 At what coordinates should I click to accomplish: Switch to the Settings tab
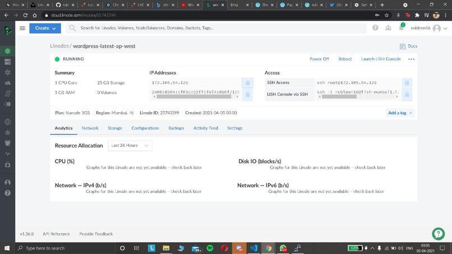pyautogui.click(x=234, y=128)
